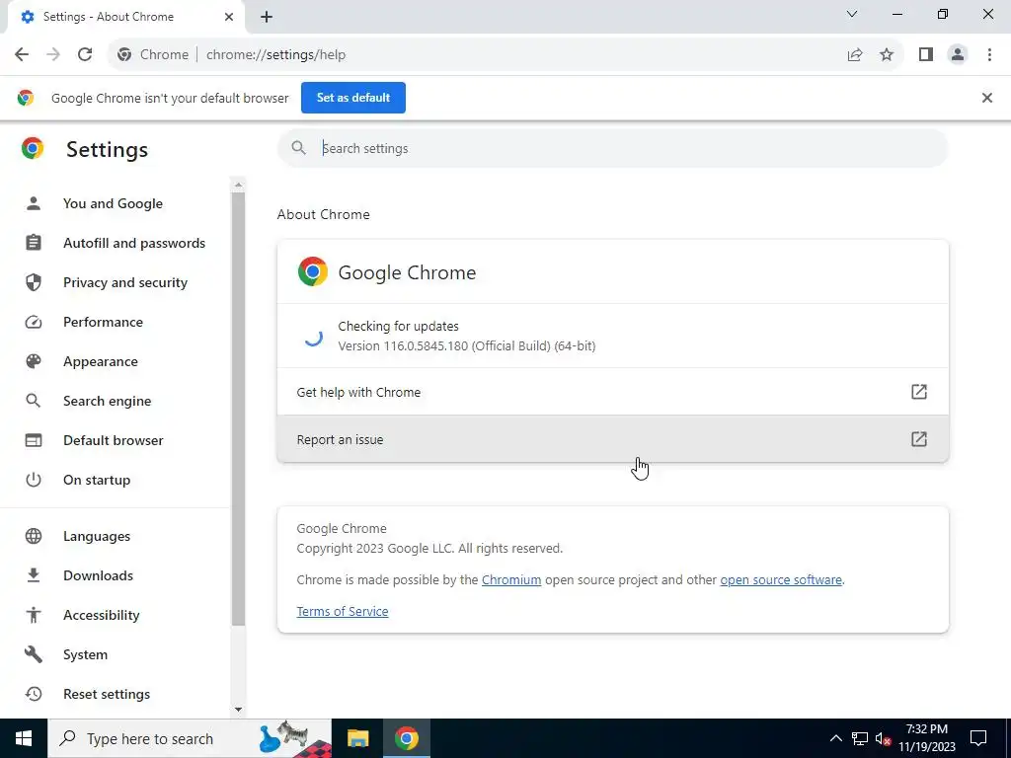The image size is (1011, 758).
Task: Open the Chrome three-dot menu
Action: pos(989,55)
